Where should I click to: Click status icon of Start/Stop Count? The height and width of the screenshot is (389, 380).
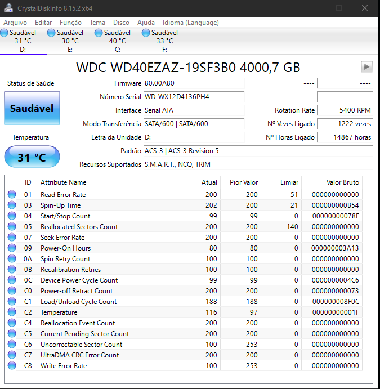(x=12, y=216)
